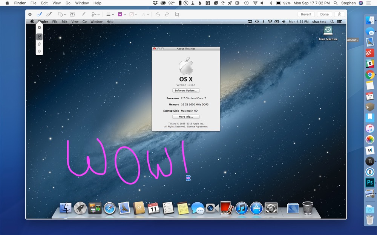Open the Time Machine menu bar icon

(x=246, y=3)
